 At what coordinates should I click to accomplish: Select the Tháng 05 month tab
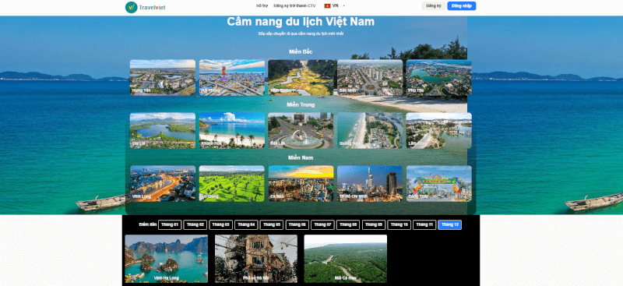pyautogui.click(x=272, y=224)
